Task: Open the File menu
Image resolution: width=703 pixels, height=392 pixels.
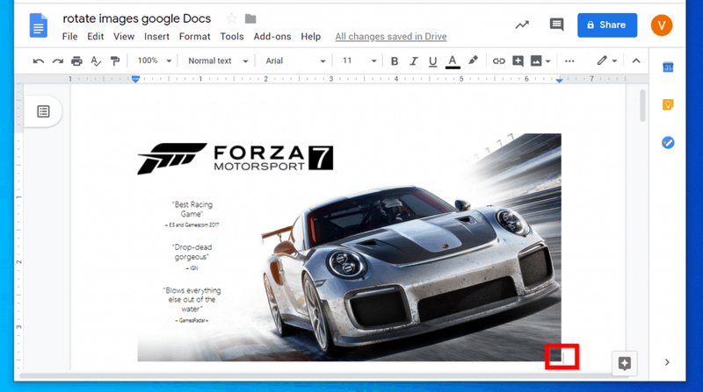Action: click(69, 37)
